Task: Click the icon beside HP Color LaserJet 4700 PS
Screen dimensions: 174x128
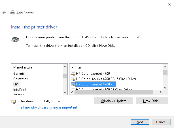Action: pyautogui.click(x=73, y=84)
